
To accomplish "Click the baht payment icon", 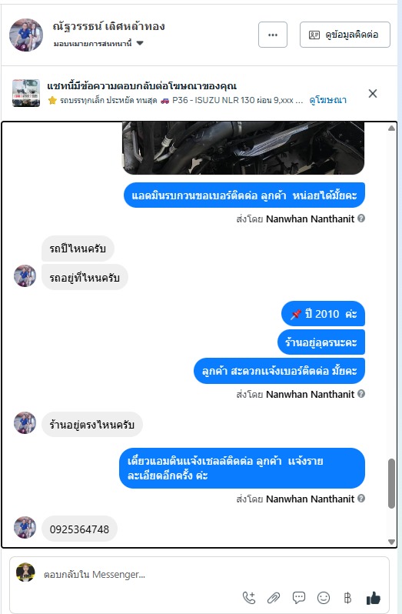I will pos(347,598).
